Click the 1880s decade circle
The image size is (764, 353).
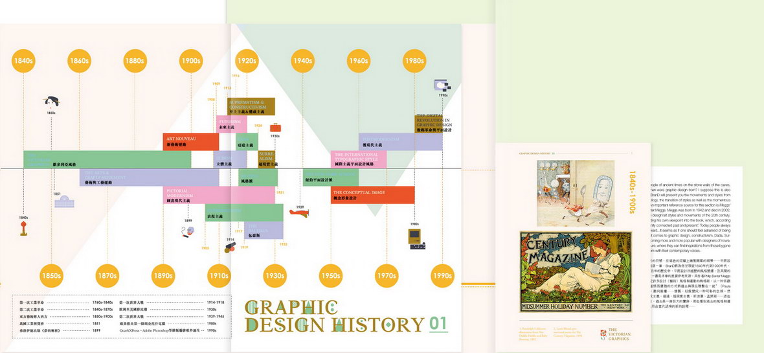tap(135, 61)
